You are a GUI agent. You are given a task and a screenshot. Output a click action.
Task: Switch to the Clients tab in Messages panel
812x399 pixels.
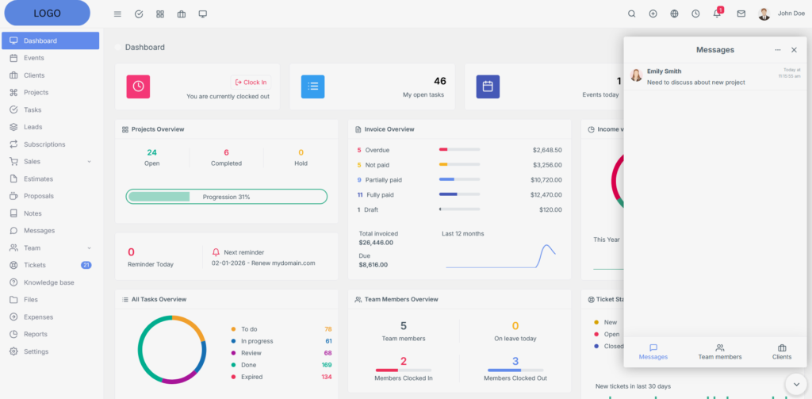click(781, 352)
